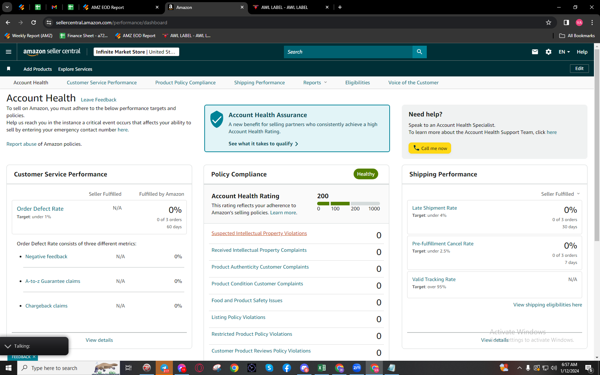Open See what it takes to qualify

coord(263,144)
